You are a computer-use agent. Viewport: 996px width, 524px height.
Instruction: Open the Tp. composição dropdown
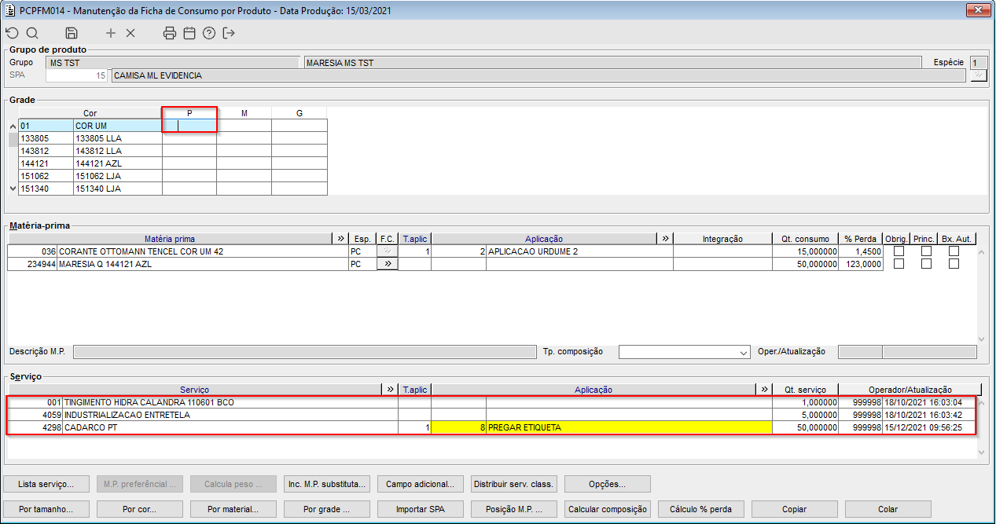743,353
